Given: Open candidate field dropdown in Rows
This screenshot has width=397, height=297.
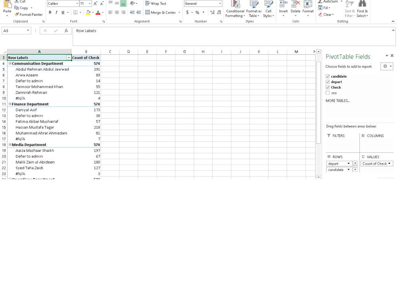Looking at the screenshot, I should tap(349, 170).
